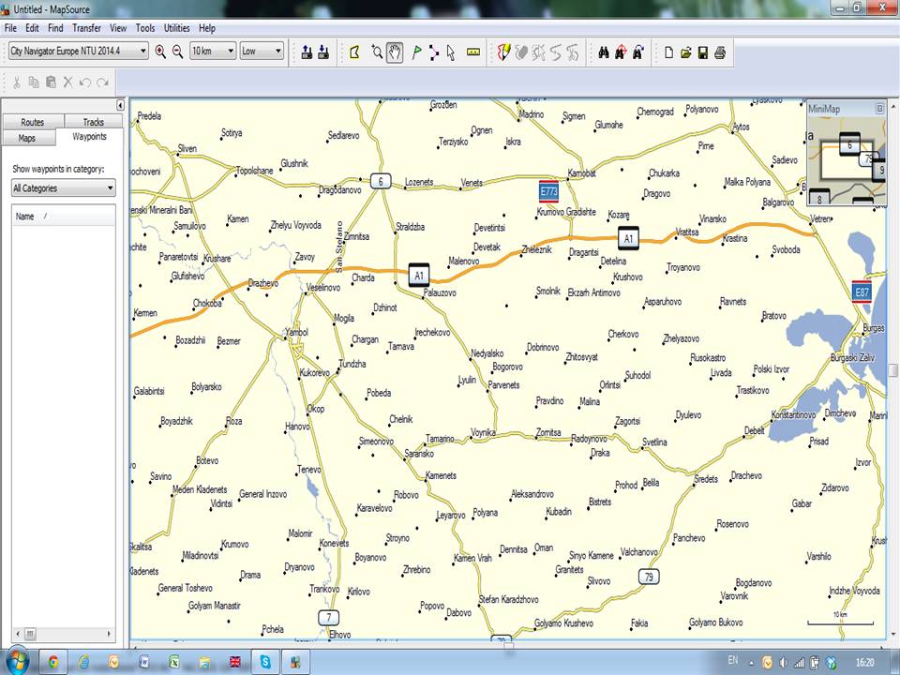Click the volume speaker tray icon
The image size is (900, 675).
(783, 663)
